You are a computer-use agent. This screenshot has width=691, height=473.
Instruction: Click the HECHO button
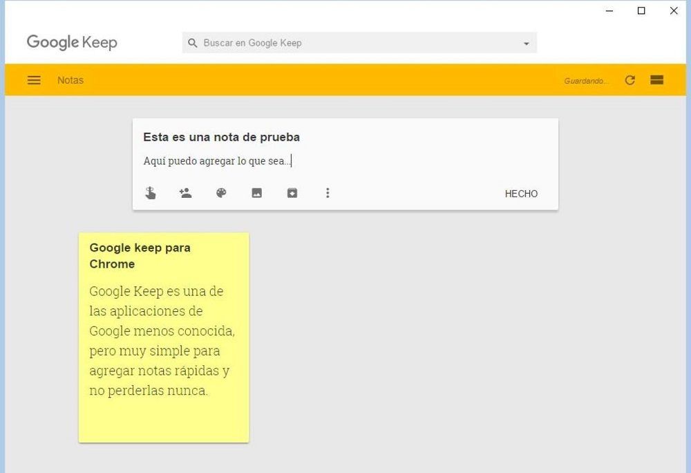[x=521, y=194]
